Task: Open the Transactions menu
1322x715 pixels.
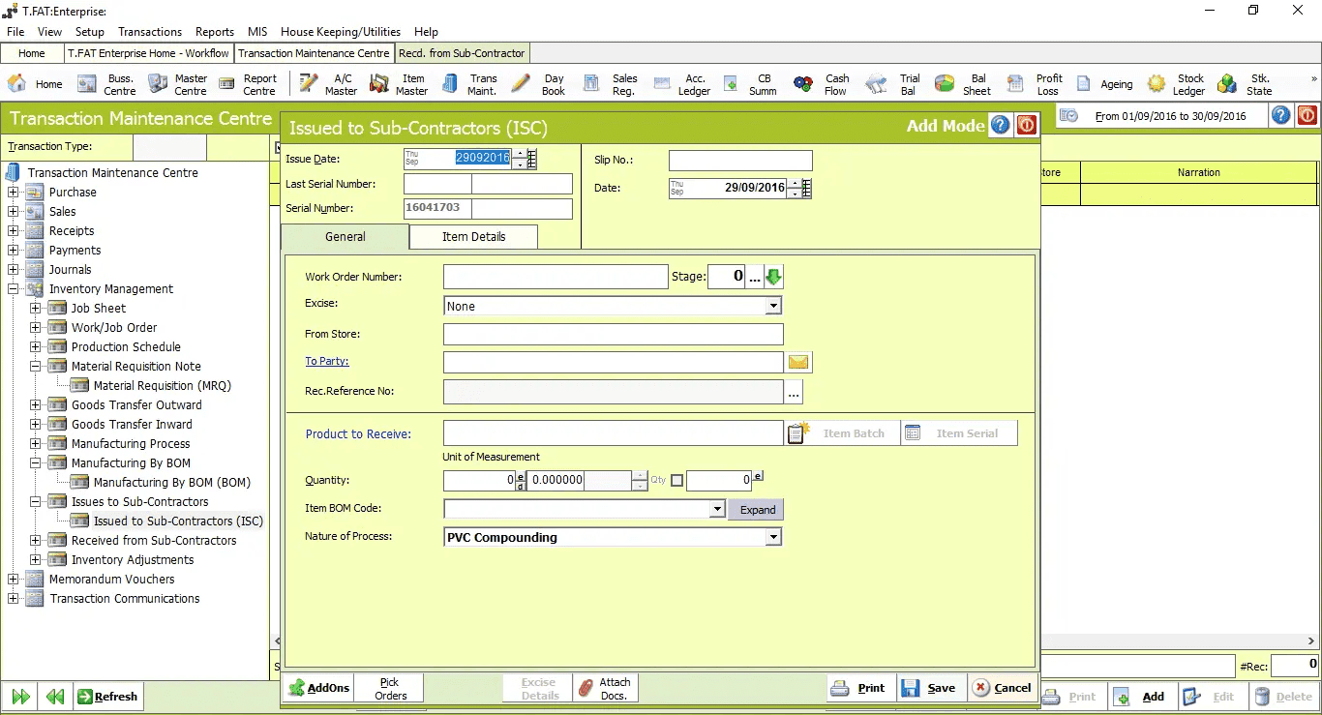Action: [150, 31]
